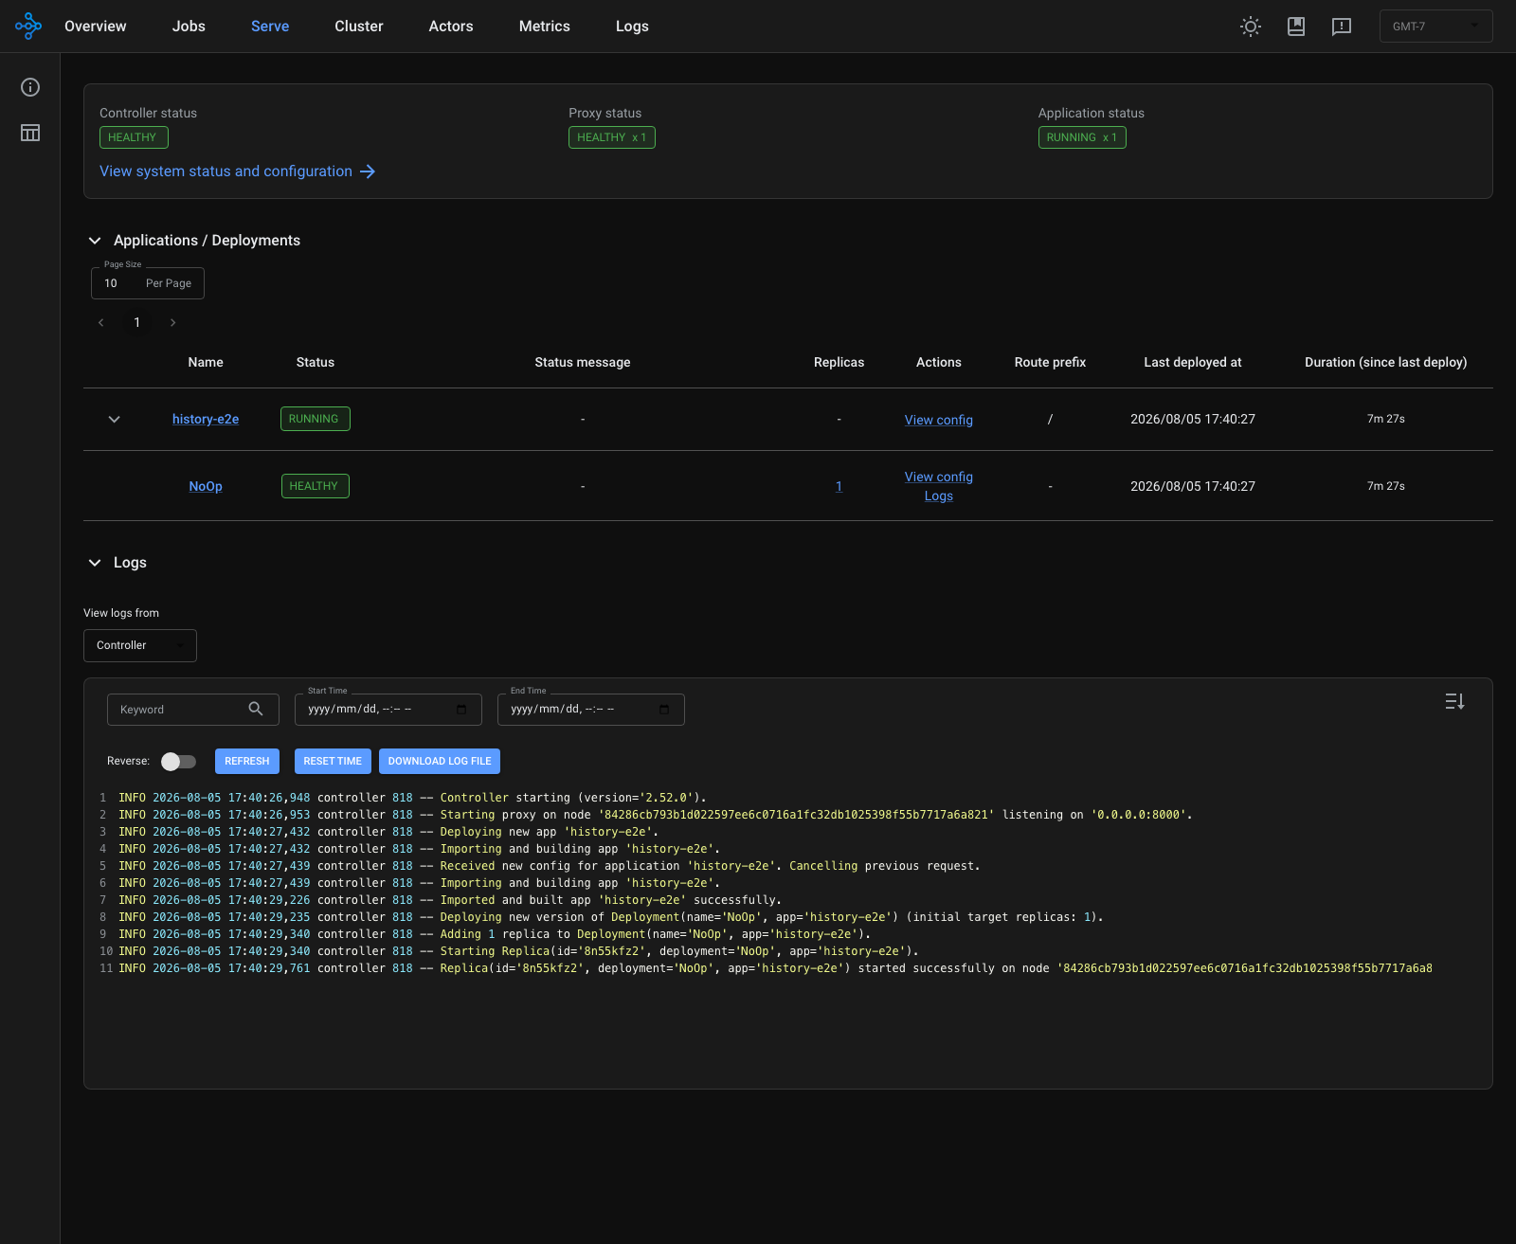Click the Last deployed at column header
This screenshot has width=1516, height=1244.
click(x=1193, y=363)
